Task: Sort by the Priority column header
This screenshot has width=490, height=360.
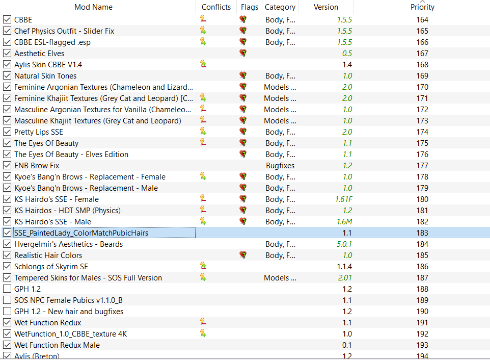Action: coord(422,7)
